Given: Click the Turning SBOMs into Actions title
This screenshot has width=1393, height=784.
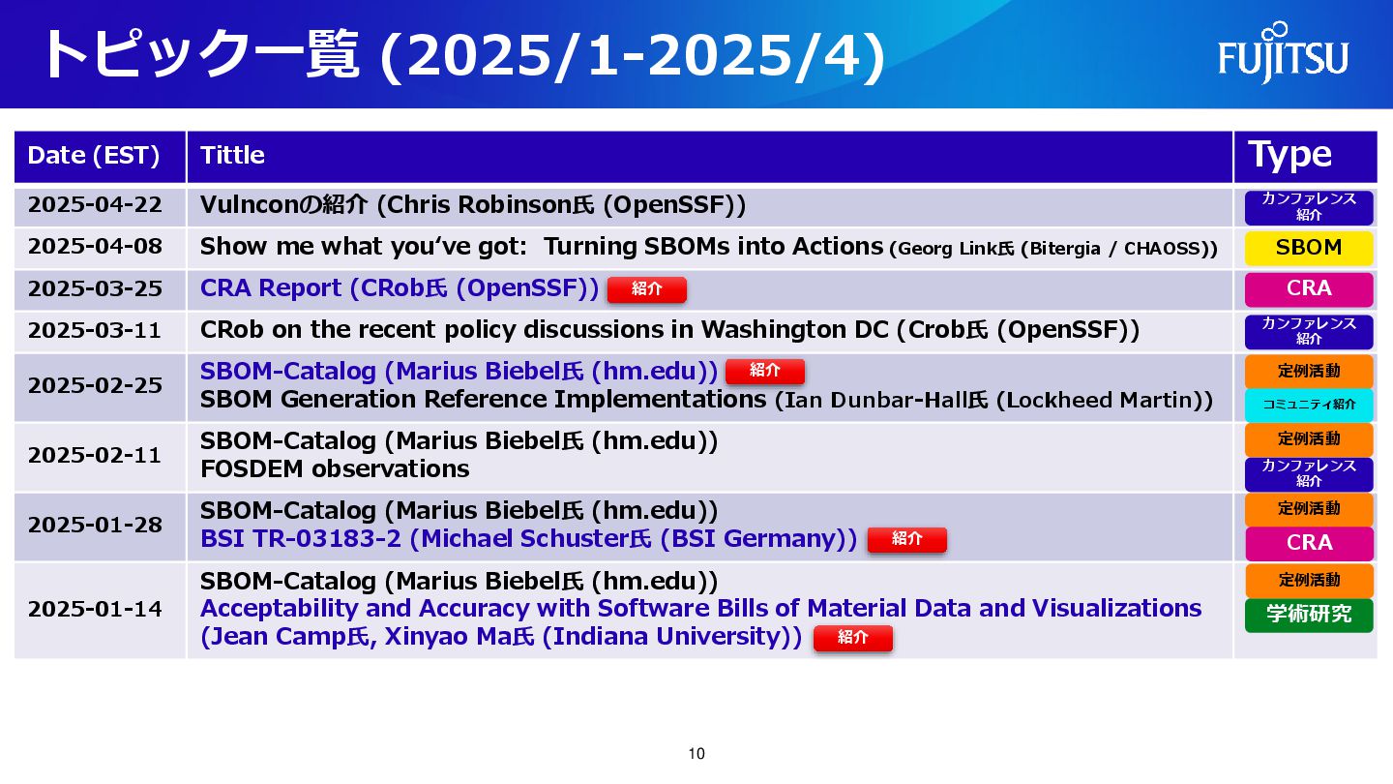Looking at the screenshot, I should click(542, 247).
